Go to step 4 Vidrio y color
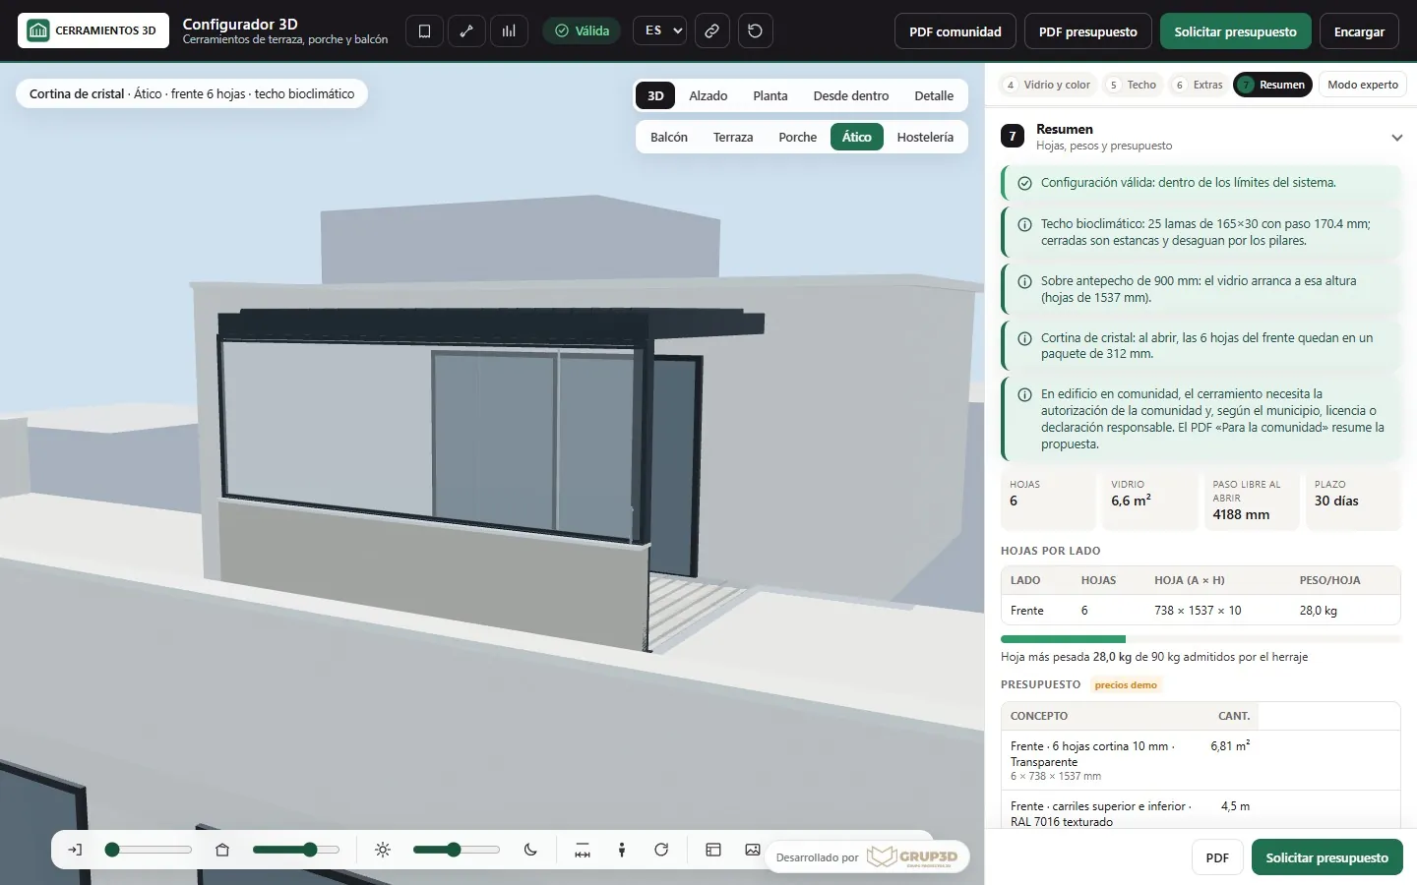Image resolution: width=1417 pixels, height=885 pixels. [1047, 85]
